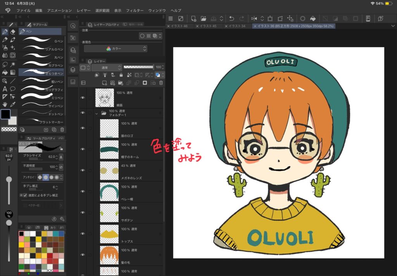Hide the フォルダー1 folder

tap(83, 113)
